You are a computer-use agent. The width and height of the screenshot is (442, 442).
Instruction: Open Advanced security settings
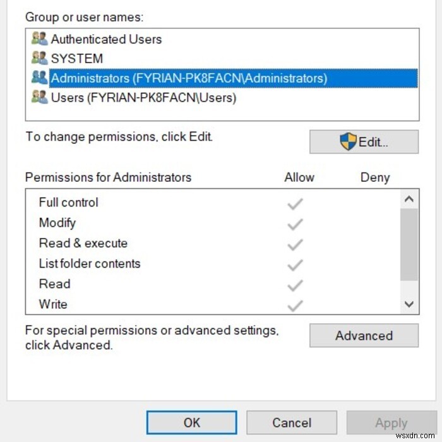[x=364, y=336]
